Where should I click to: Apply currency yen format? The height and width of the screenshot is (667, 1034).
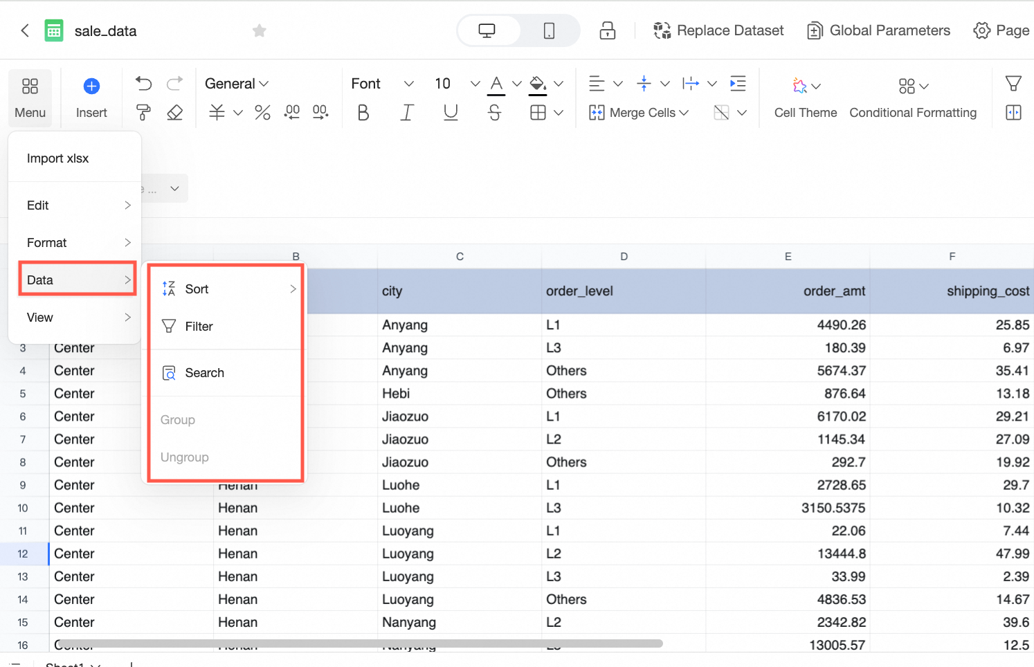[217, 112]
